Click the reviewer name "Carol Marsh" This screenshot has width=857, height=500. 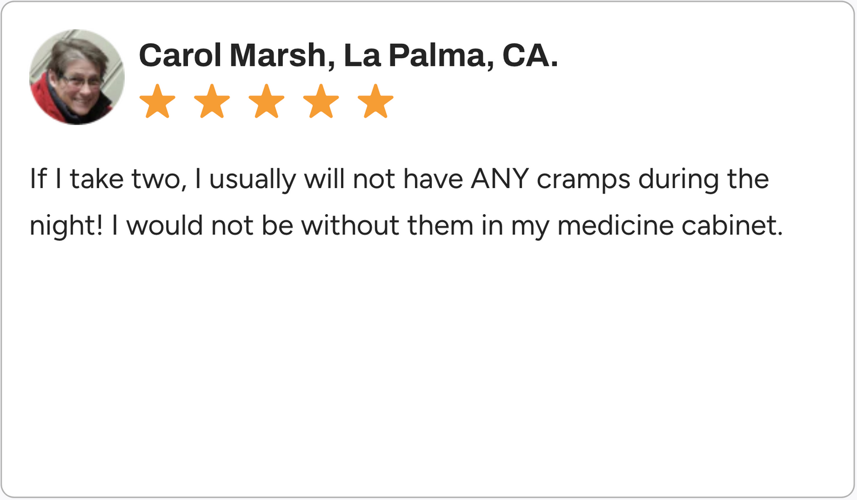(x=232, y=56)
